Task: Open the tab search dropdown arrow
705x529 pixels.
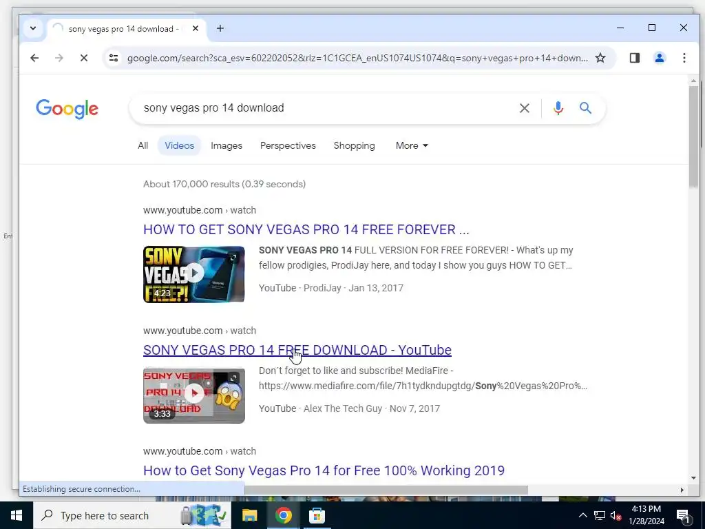Action: point(33,28)
